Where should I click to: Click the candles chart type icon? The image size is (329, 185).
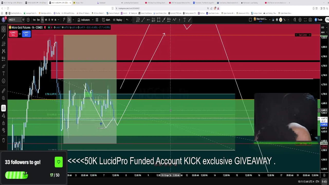click(x=69, y=20)
